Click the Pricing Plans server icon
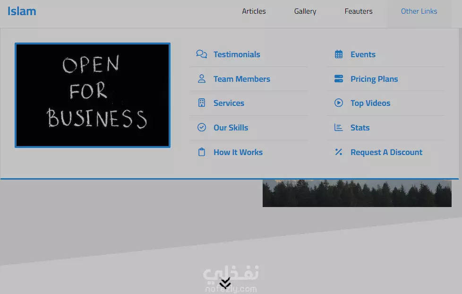This screenshot has height=294, width=462. tap(339, 79)
